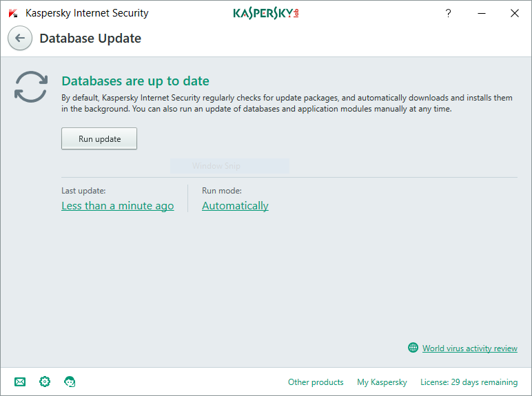Open Settings via the gear icon

coord(45,382)
